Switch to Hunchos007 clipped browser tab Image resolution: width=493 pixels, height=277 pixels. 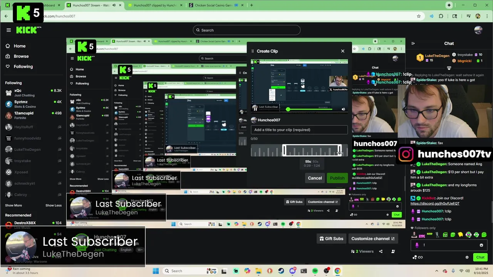coord(156,5)
